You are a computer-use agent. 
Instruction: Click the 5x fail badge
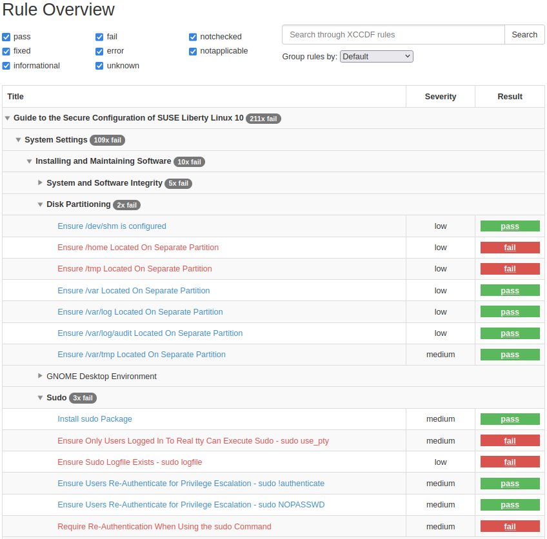point(178,183)
